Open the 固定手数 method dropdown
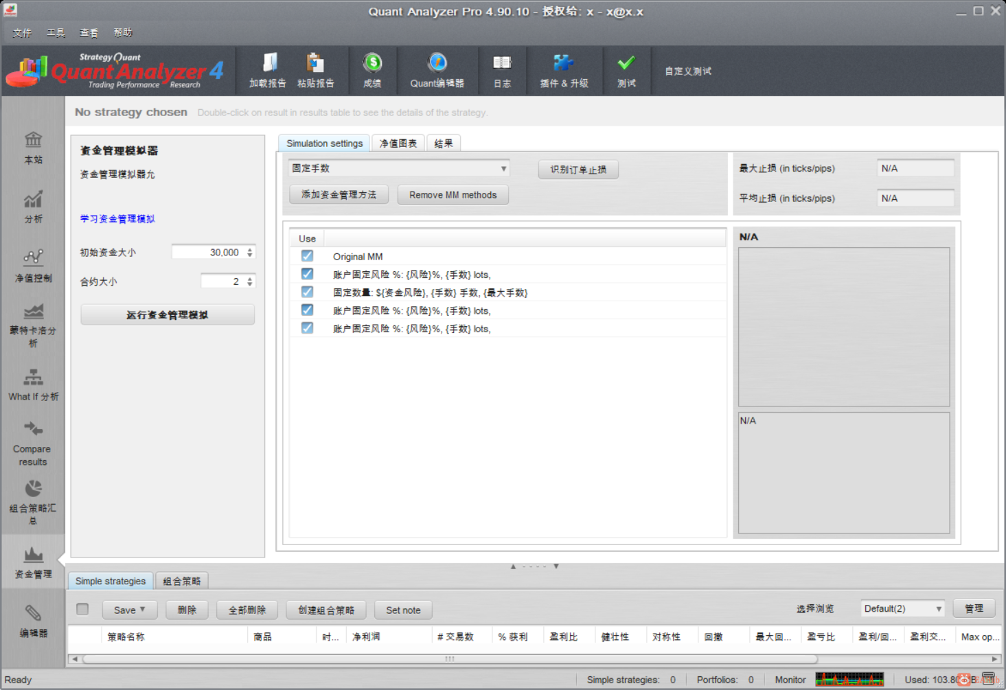 point(399,168)
